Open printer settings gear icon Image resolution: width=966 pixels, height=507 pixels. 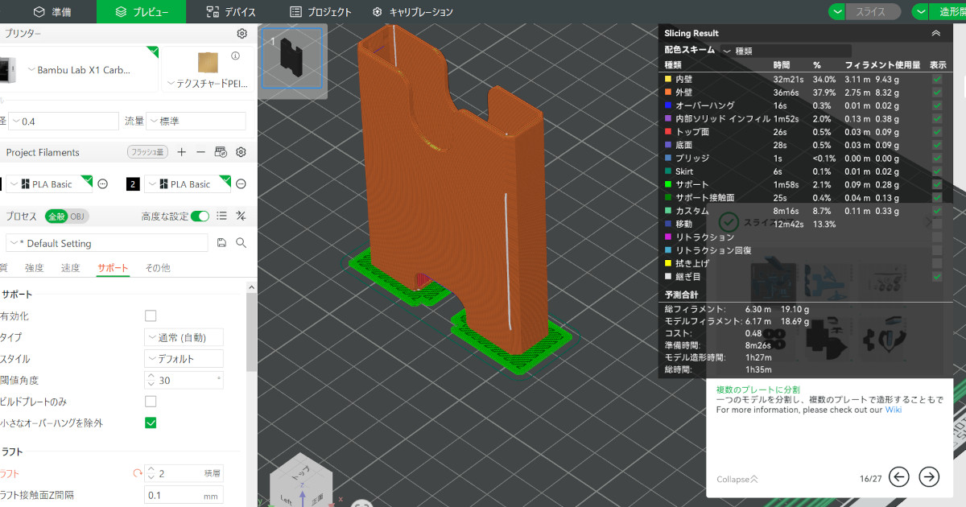[x=242, y=34]
